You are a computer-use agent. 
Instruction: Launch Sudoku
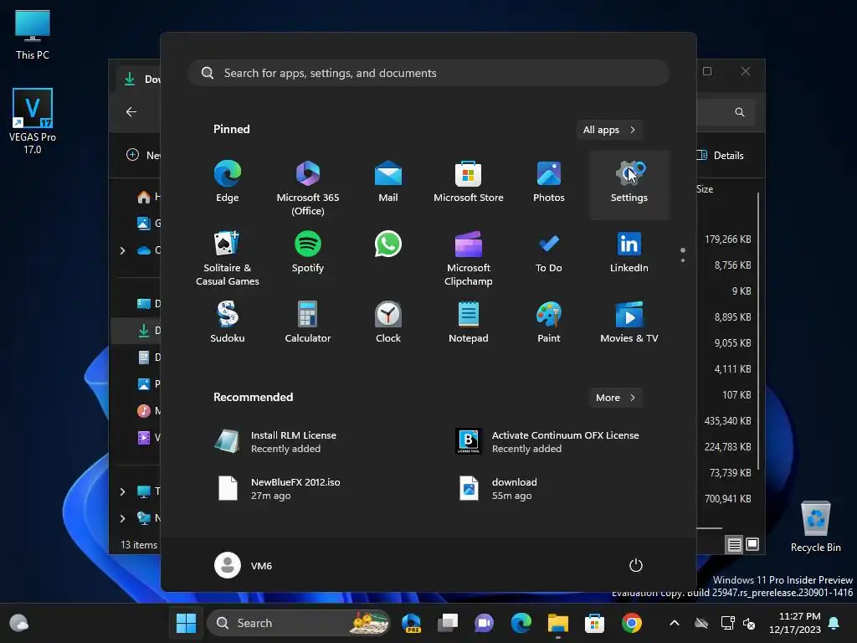pos(228,322)
